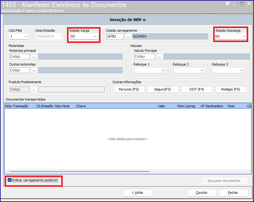Open lookup for Motorista principal
This screenshot has height=202, width=254.
coord(34,57)
